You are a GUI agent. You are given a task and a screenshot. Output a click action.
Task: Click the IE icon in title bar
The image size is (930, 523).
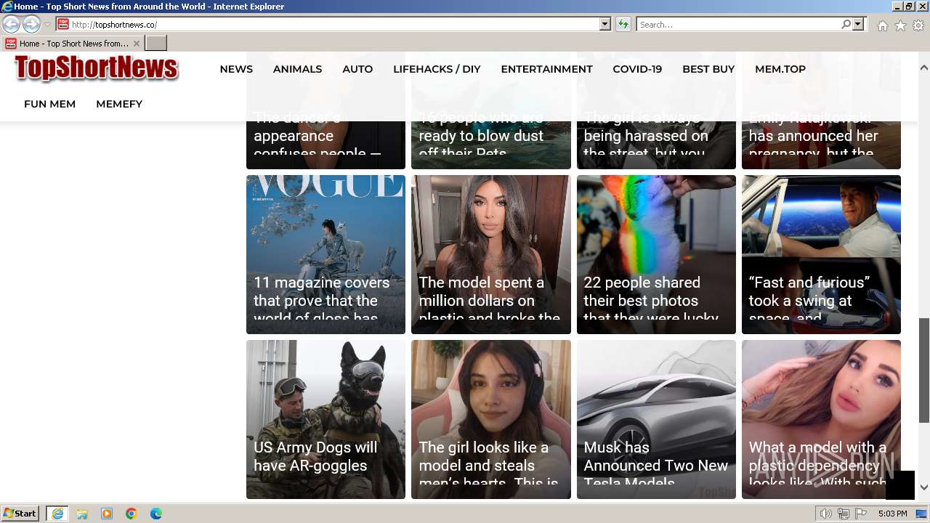click(x=7, y=7)
